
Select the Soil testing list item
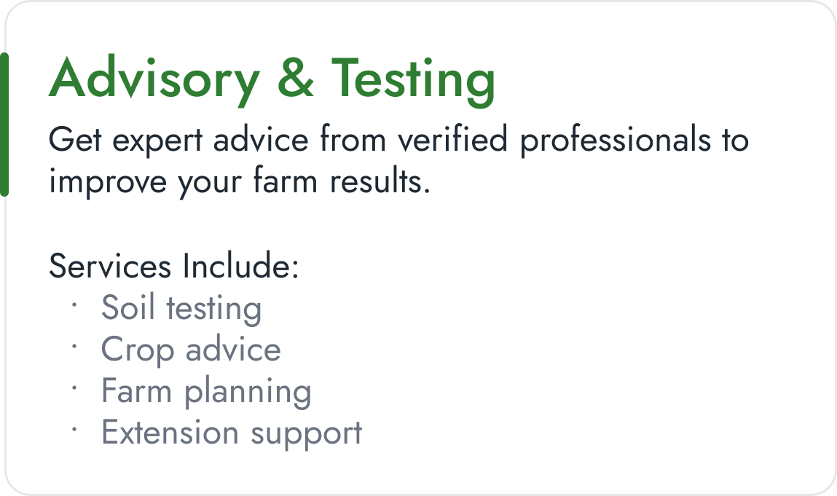(x=181, y=307)
